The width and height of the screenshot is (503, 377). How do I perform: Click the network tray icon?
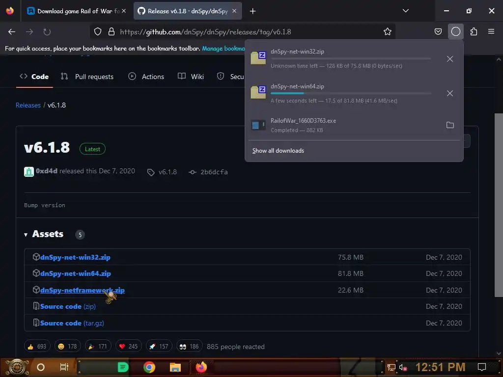click(x=391, y=367)
